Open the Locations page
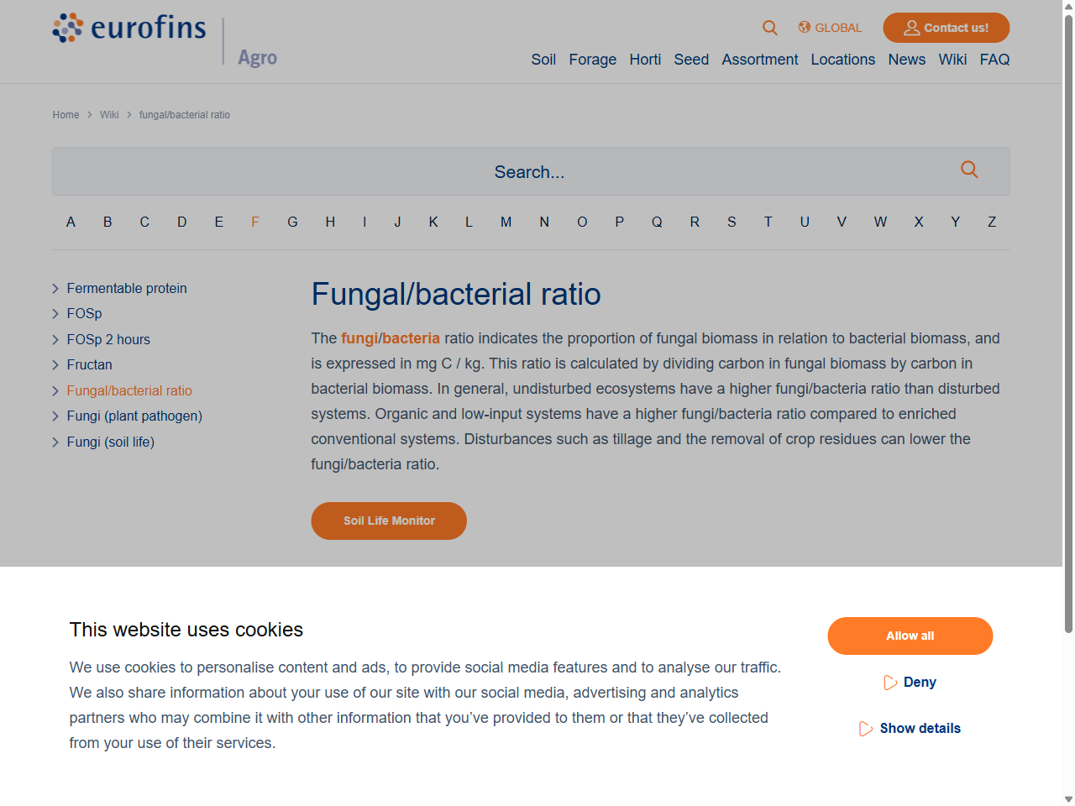1075x806 pixels. point(843,60)
